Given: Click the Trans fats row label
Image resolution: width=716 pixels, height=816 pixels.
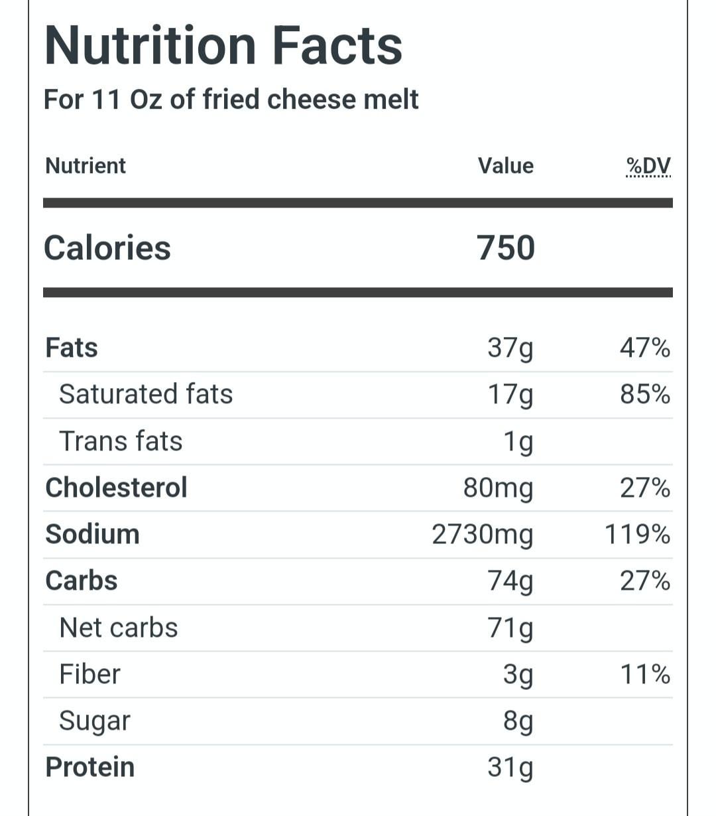Looking at the screenshot, I should coord(121,441).
